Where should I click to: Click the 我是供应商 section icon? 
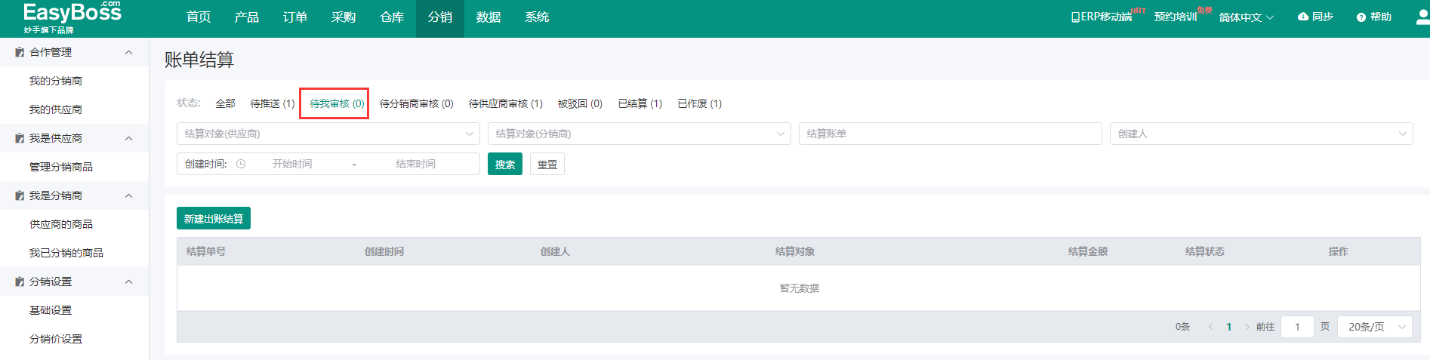[x=20, y=138]
